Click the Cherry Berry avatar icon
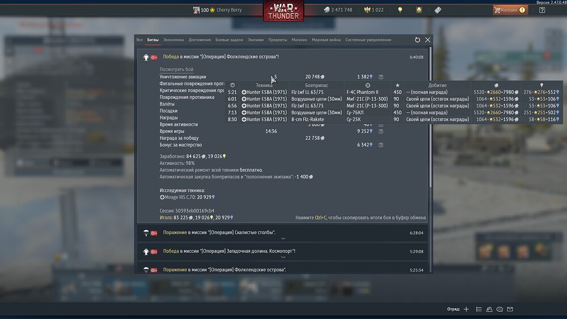 (196, 10)
